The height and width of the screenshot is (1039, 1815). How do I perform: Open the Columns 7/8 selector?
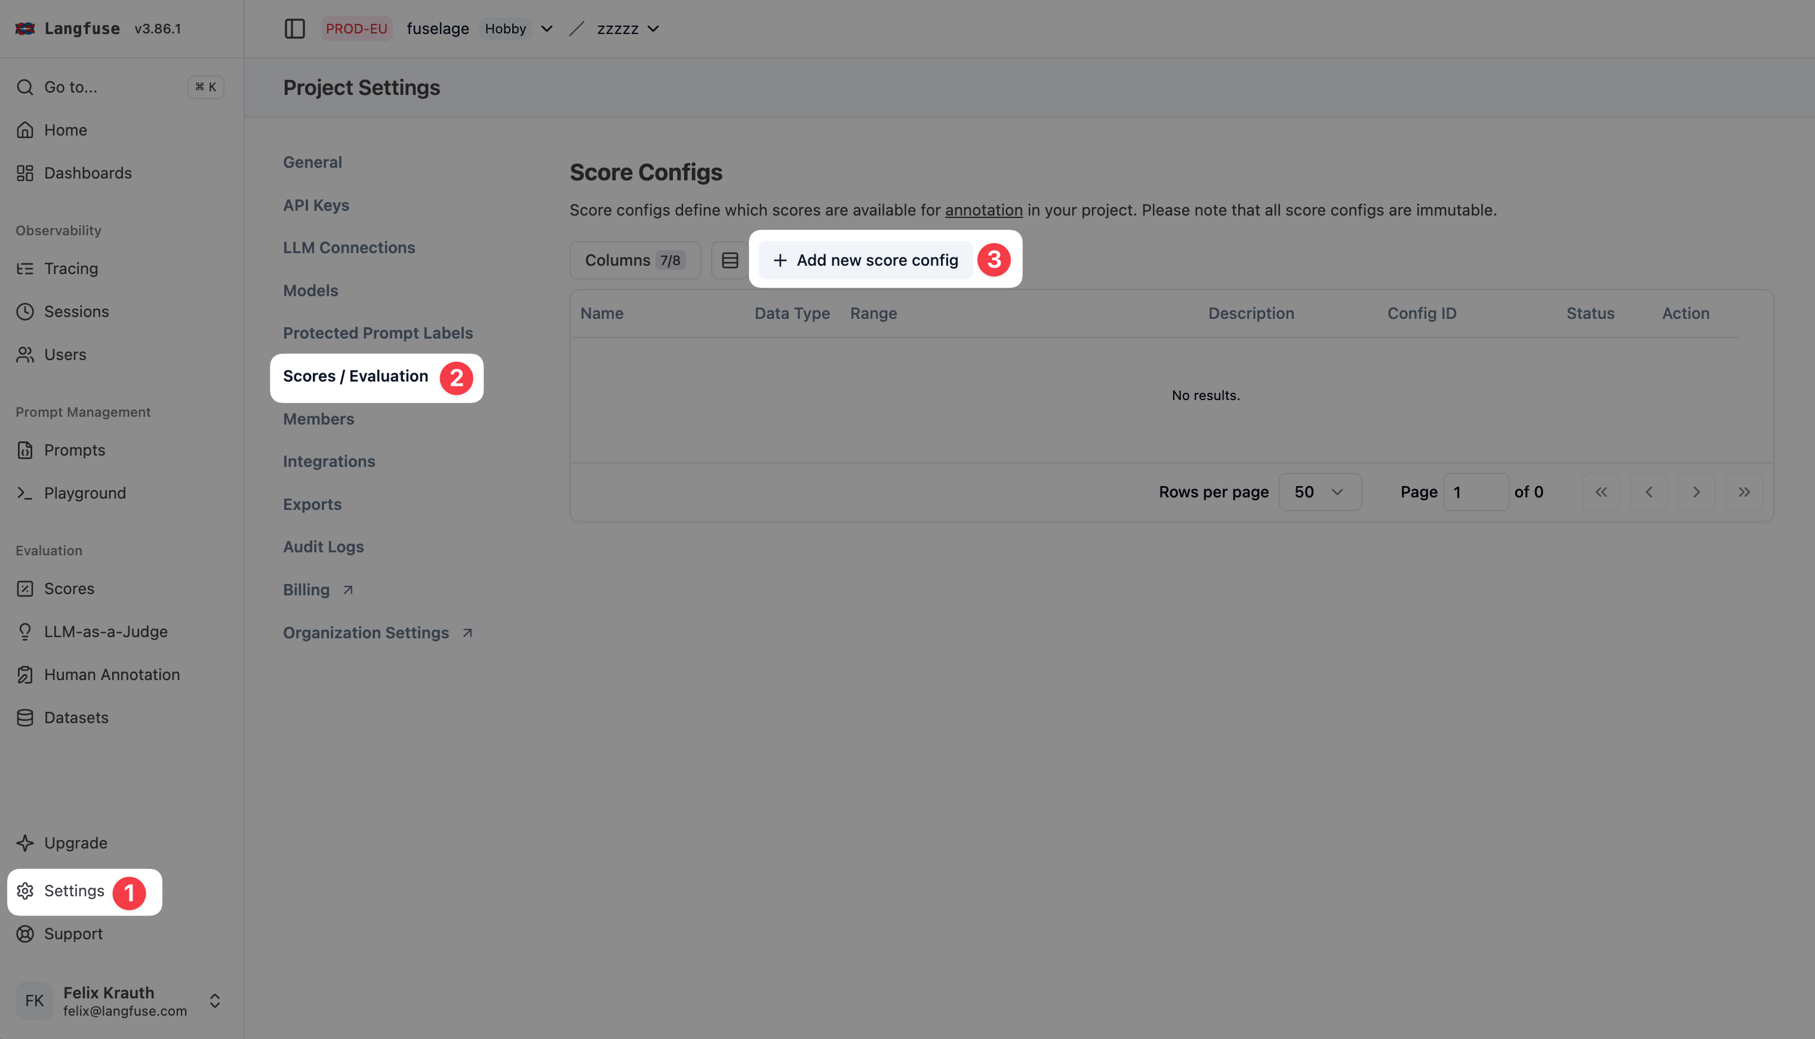(634, 260)
